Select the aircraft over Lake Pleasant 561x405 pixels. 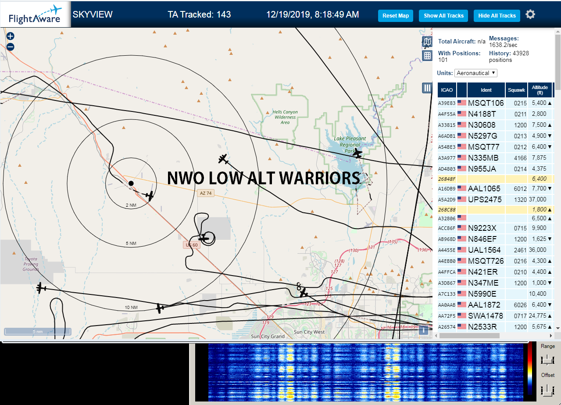pyautogui.click(x=358, y=153)
